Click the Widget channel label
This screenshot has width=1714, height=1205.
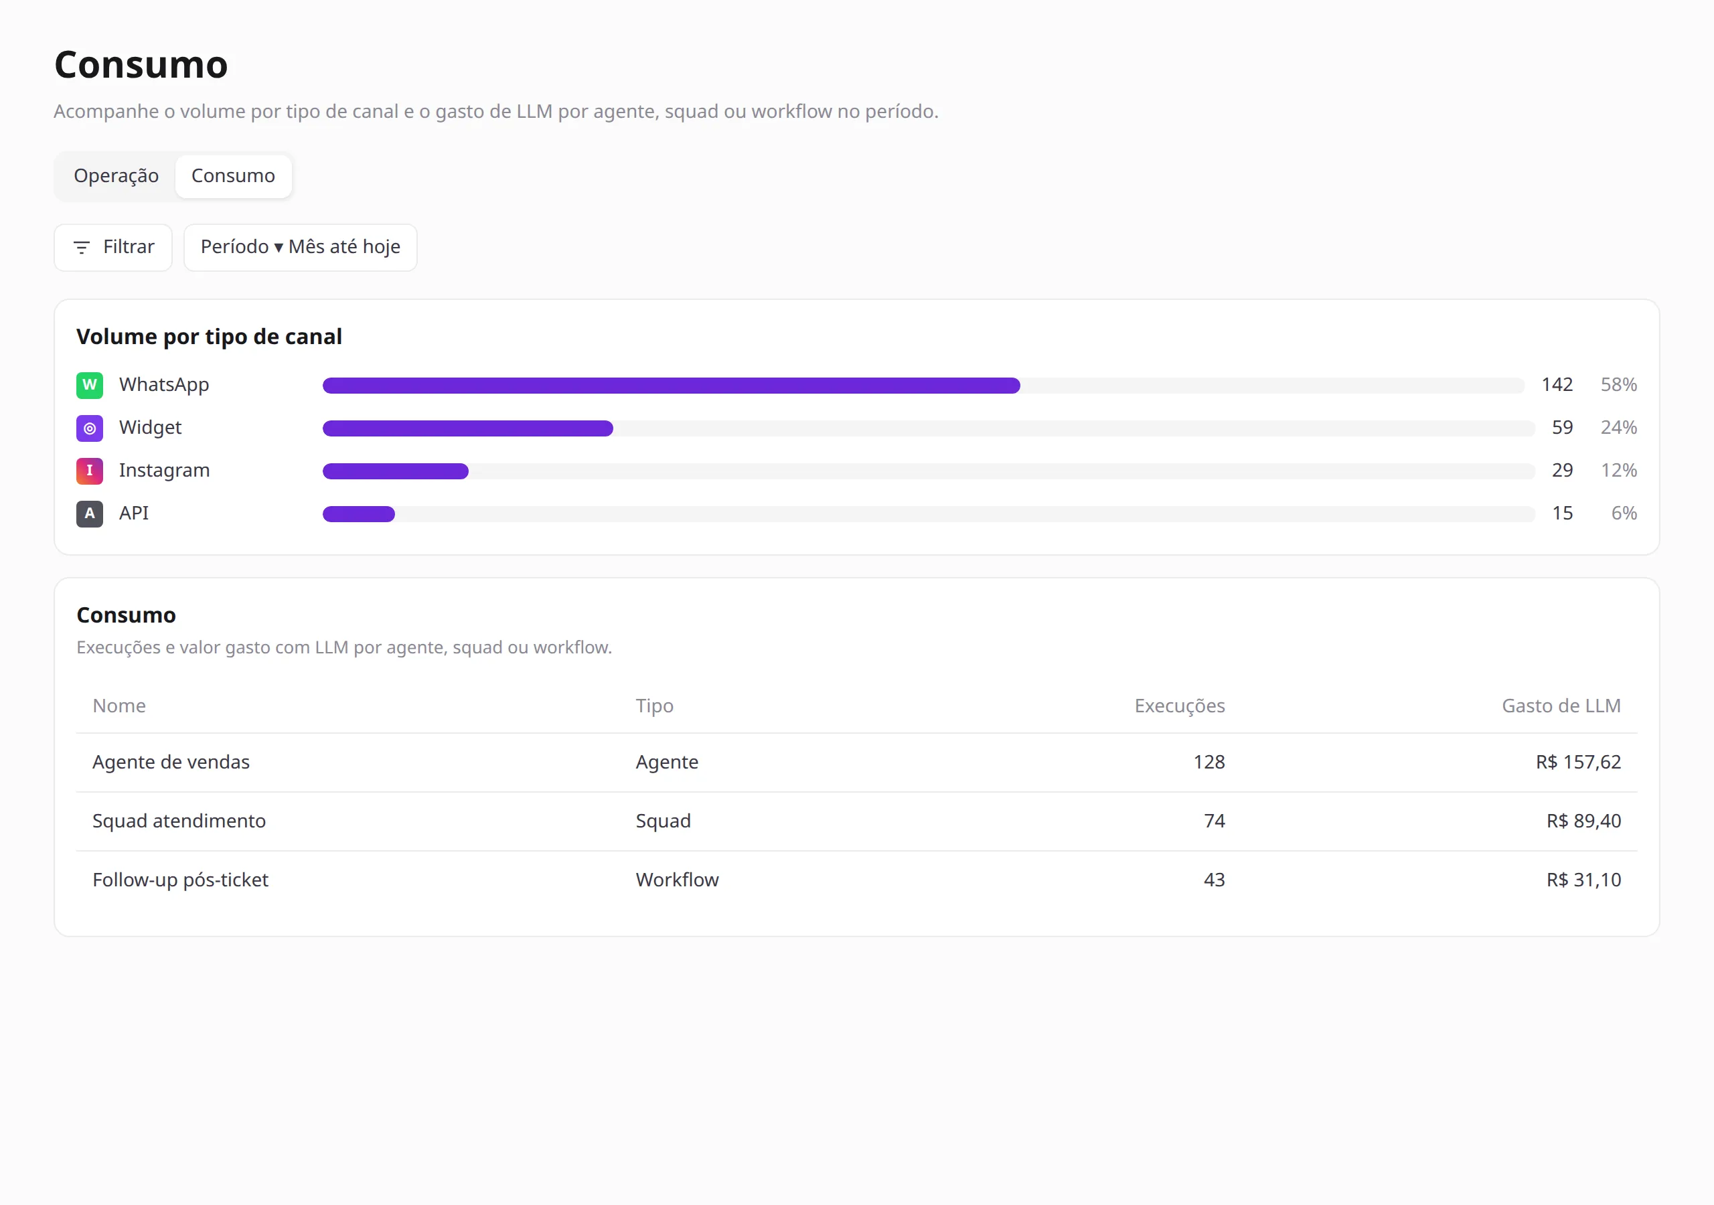point(150,428)
